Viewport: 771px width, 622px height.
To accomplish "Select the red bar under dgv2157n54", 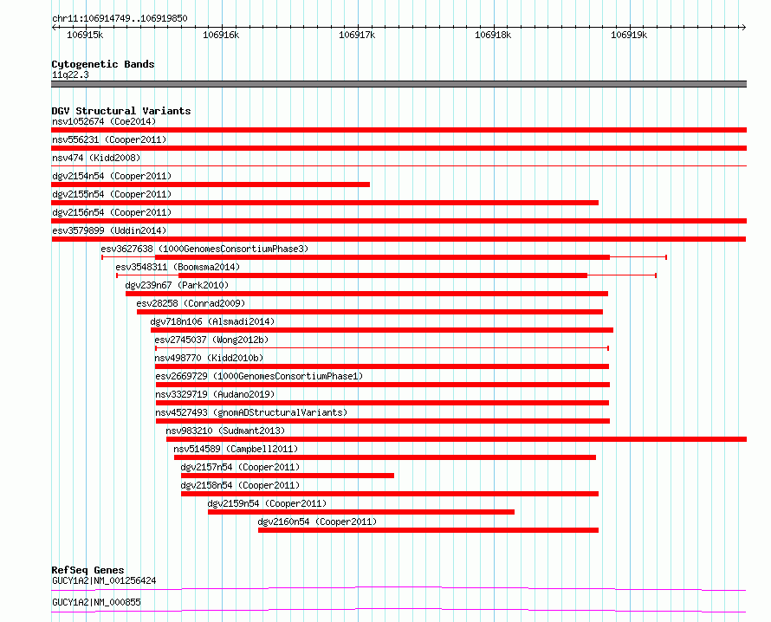I will (x=287, y=476).
